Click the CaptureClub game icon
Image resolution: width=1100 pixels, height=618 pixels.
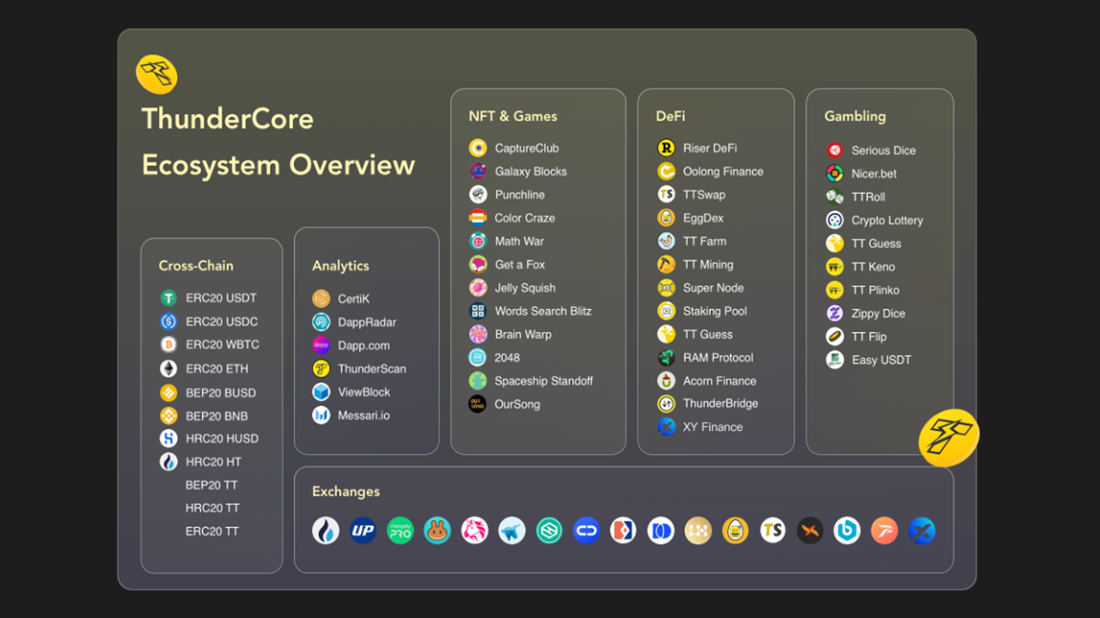(478, 148)
